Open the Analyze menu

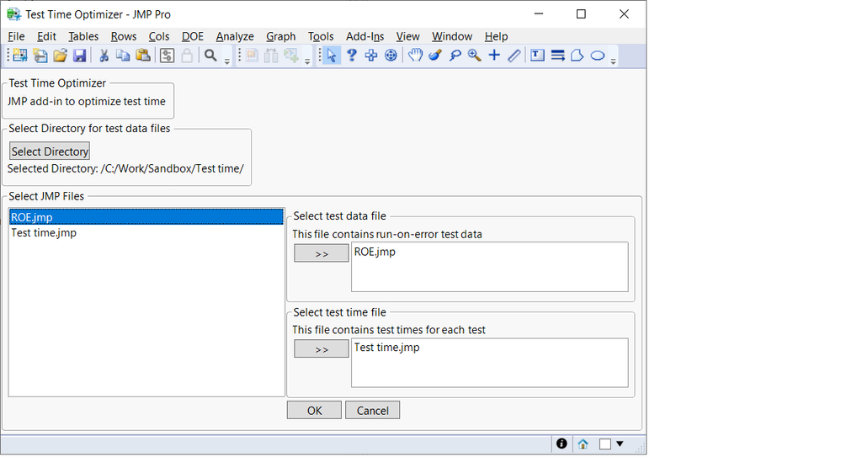(x=235, y=36)
